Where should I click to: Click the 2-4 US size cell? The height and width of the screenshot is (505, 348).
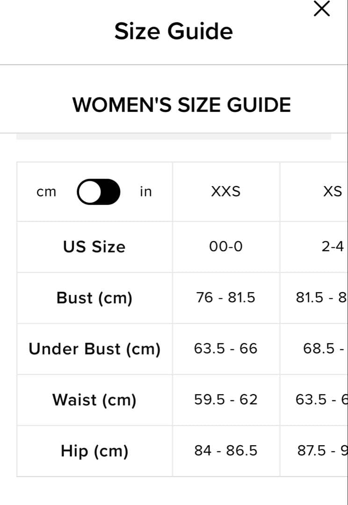[333, 247]
